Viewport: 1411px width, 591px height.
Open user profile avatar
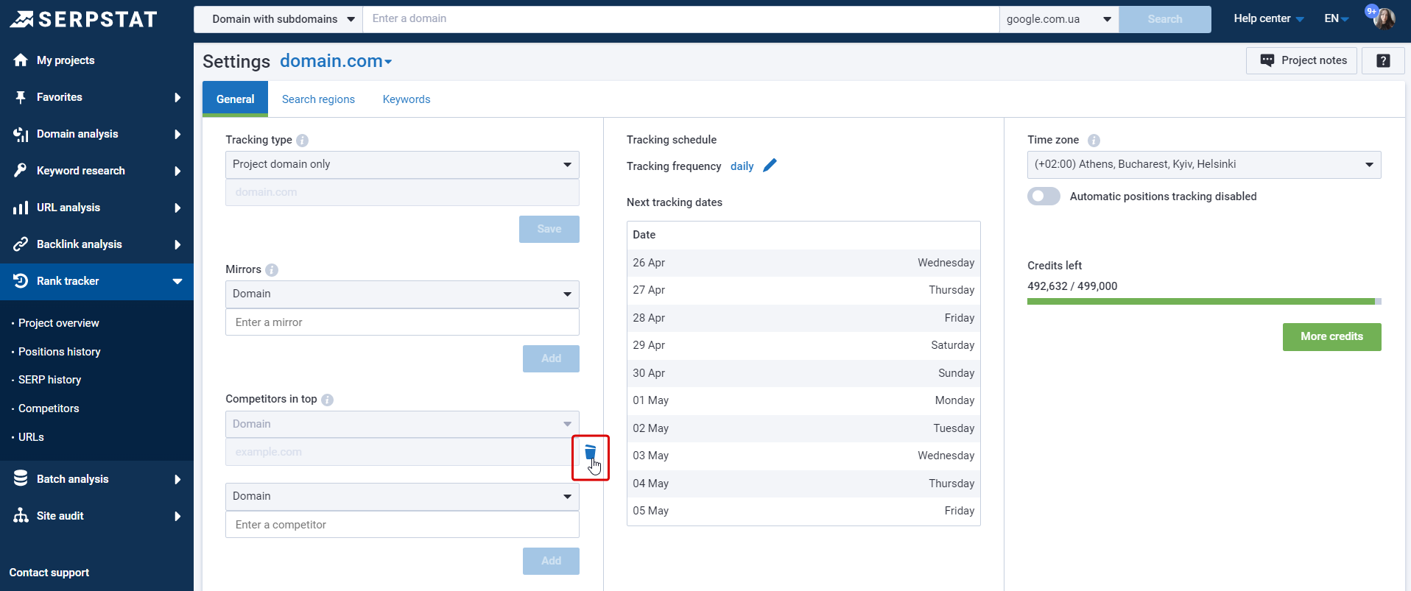[x=1384, y=18]
